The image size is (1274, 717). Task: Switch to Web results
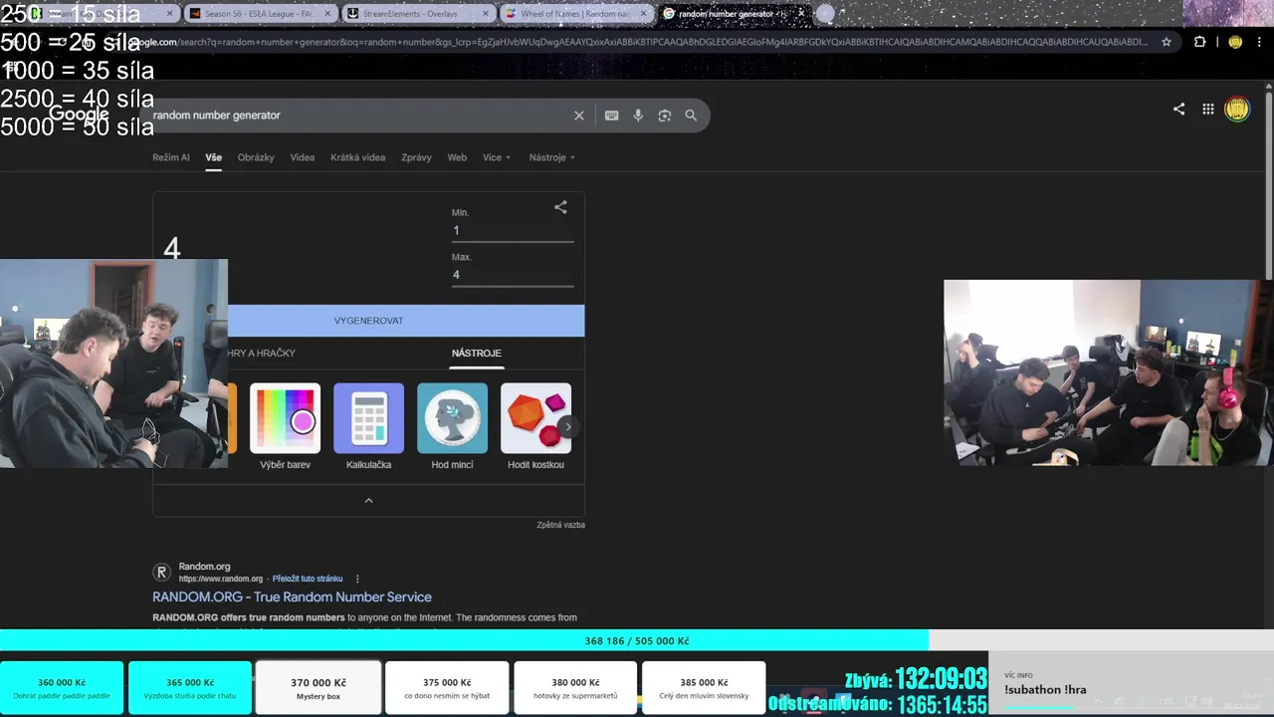457,157
